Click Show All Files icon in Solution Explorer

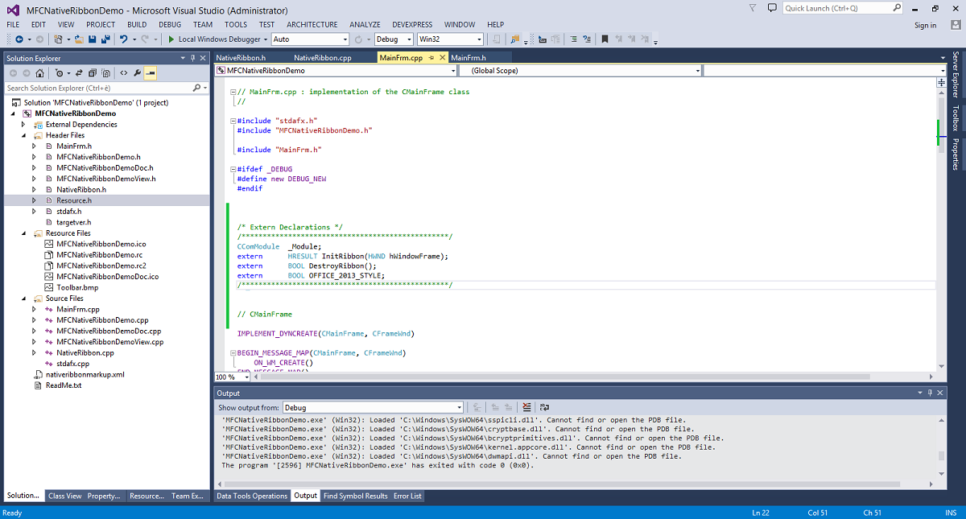point(105,72)
